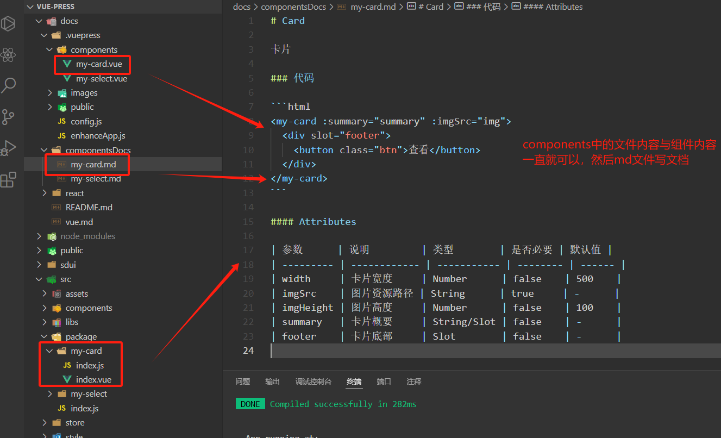Click the docs folder icon
The image size is (721, 438).
(52, 21)
